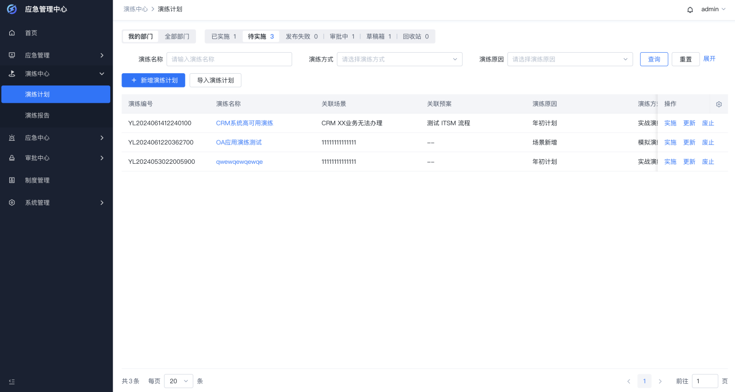
Task: Click the 应急管理中心 logo icon
Action: pos(12,9)
